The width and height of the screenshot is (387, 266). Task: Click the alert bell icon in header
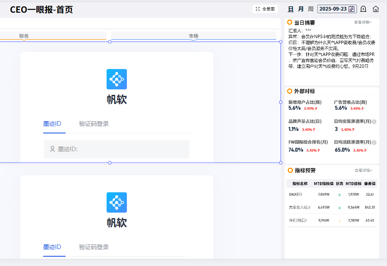click(x=363, y=9)
